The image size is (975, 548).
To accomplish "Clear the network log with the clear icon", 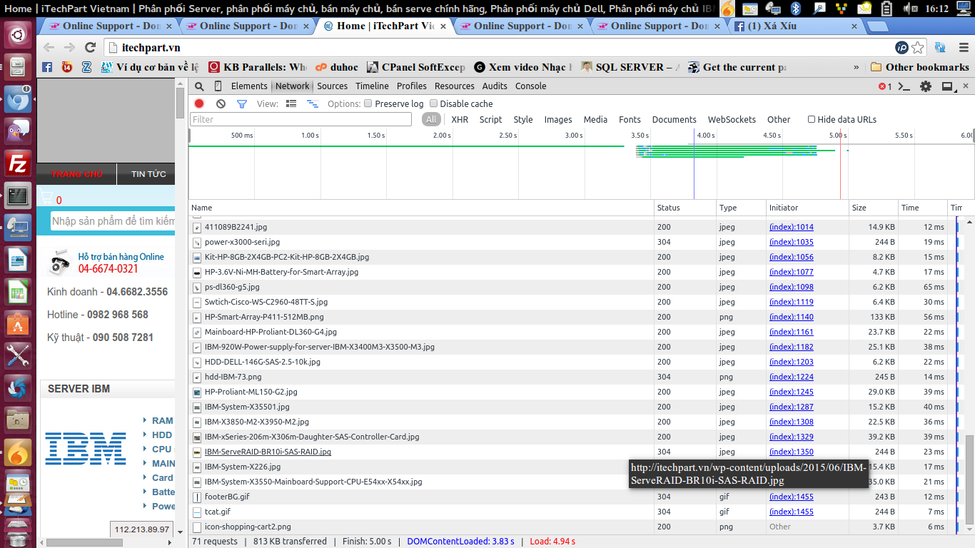I will click(221, 103).
